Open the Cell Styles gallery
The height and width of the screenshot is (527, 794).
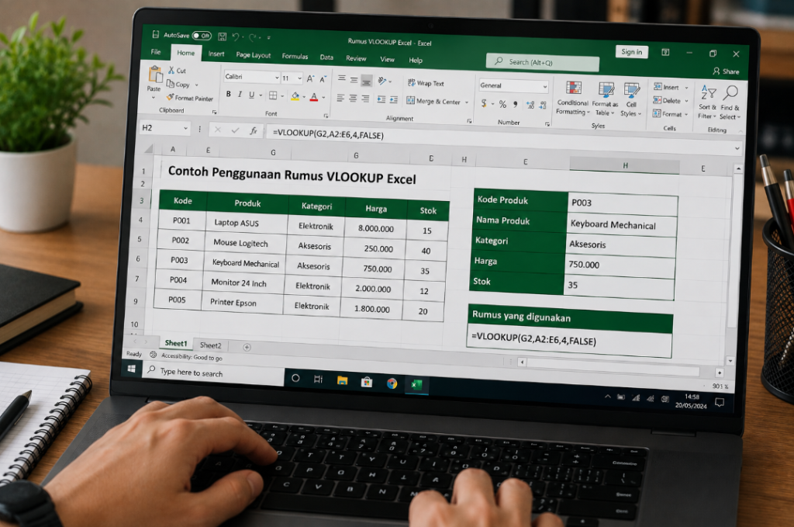631,100
